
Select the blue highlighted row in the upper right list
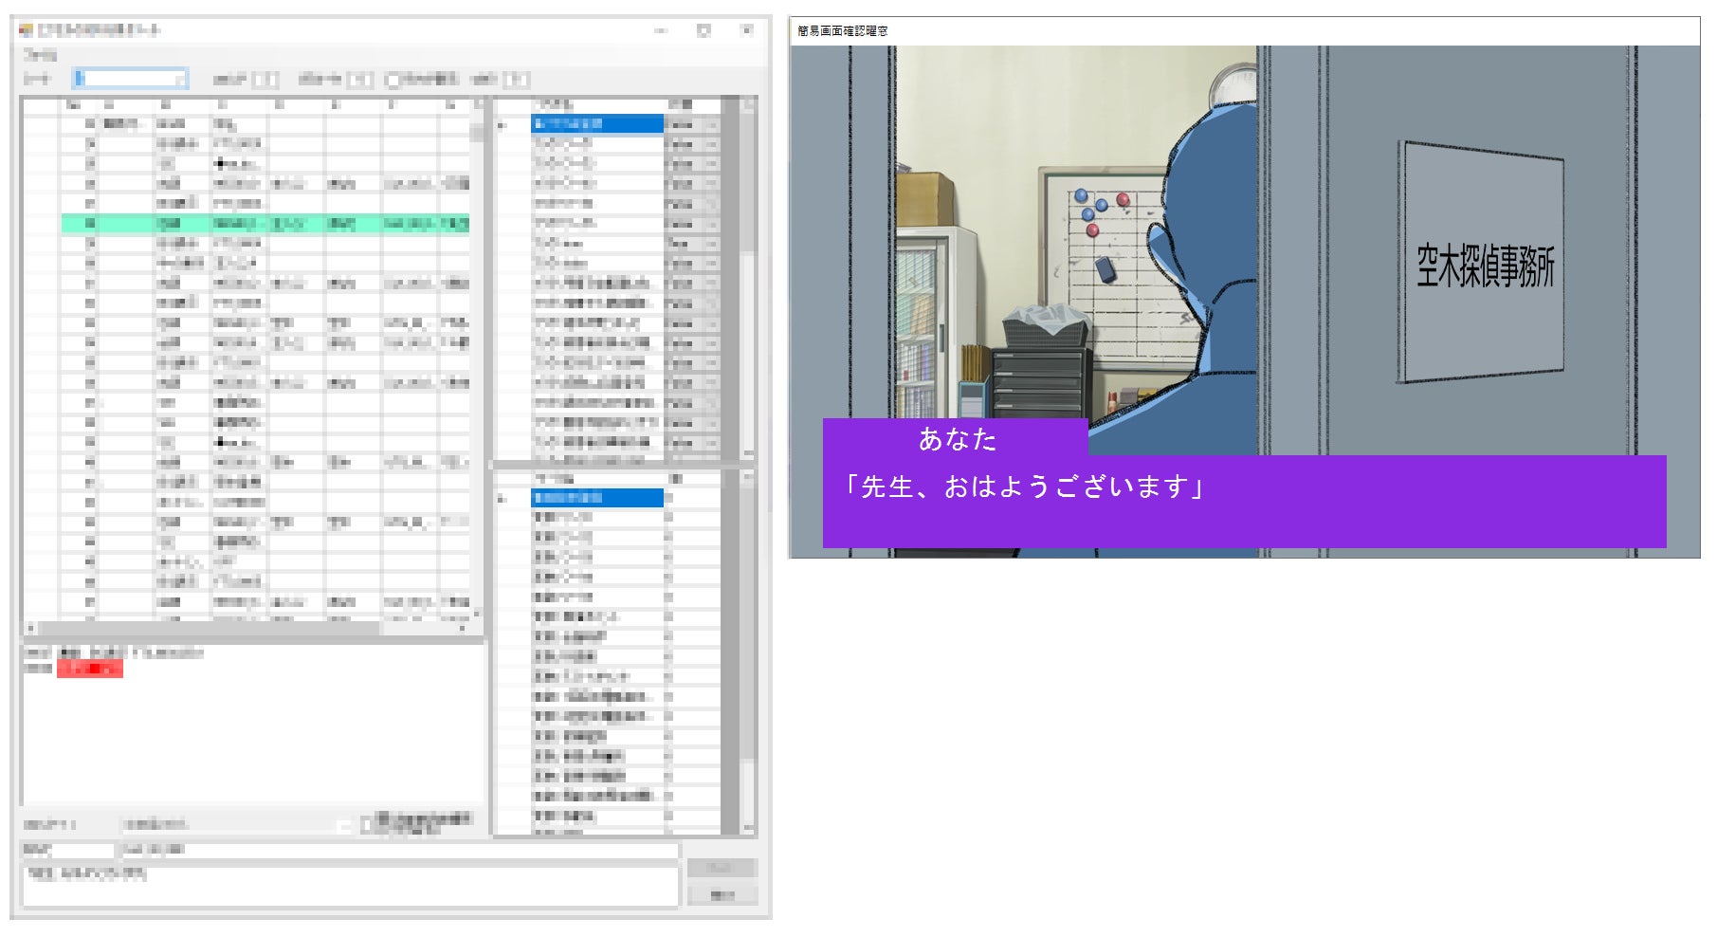pos(597,124)
